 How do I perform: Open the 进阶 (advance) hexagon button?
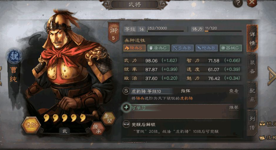31,125
